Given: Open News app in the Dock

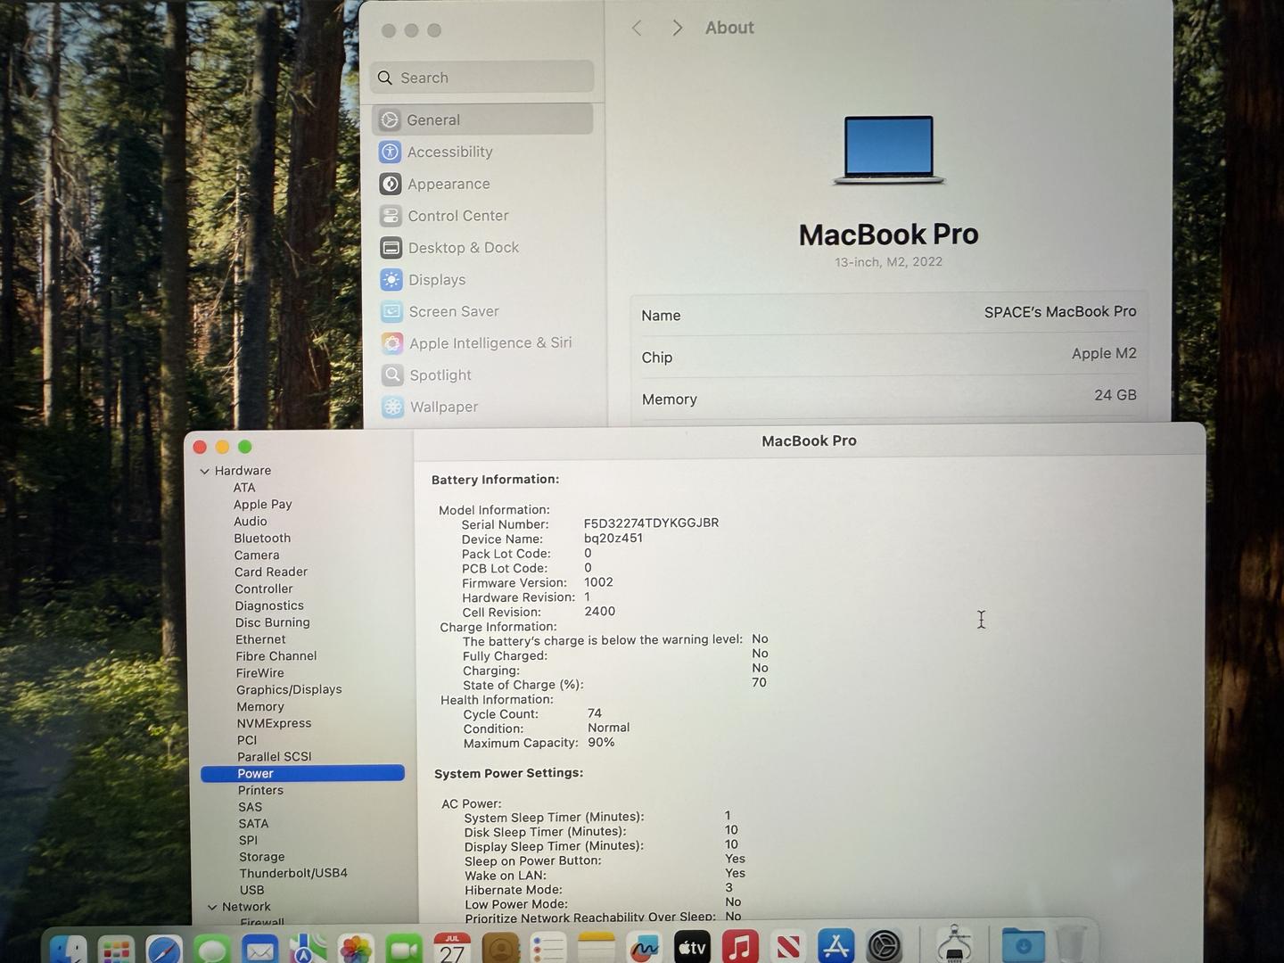Looking at the screenshot, I should coord(788,948).
